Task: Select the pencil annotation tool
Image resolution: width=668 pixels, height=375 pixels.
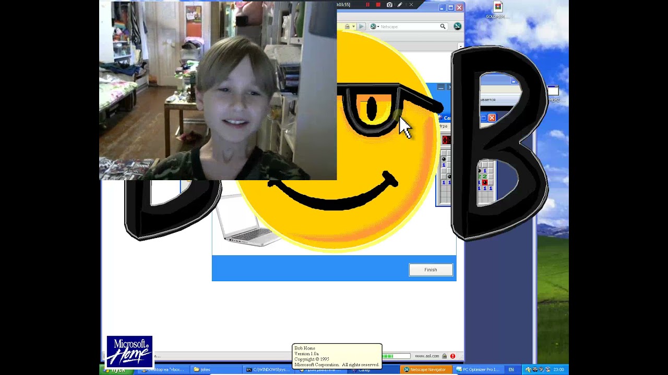Action: (x=400, y=5)
